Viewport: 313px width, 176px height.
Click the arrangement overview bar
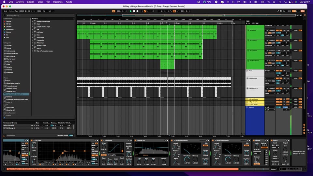(x=186, y=15)
